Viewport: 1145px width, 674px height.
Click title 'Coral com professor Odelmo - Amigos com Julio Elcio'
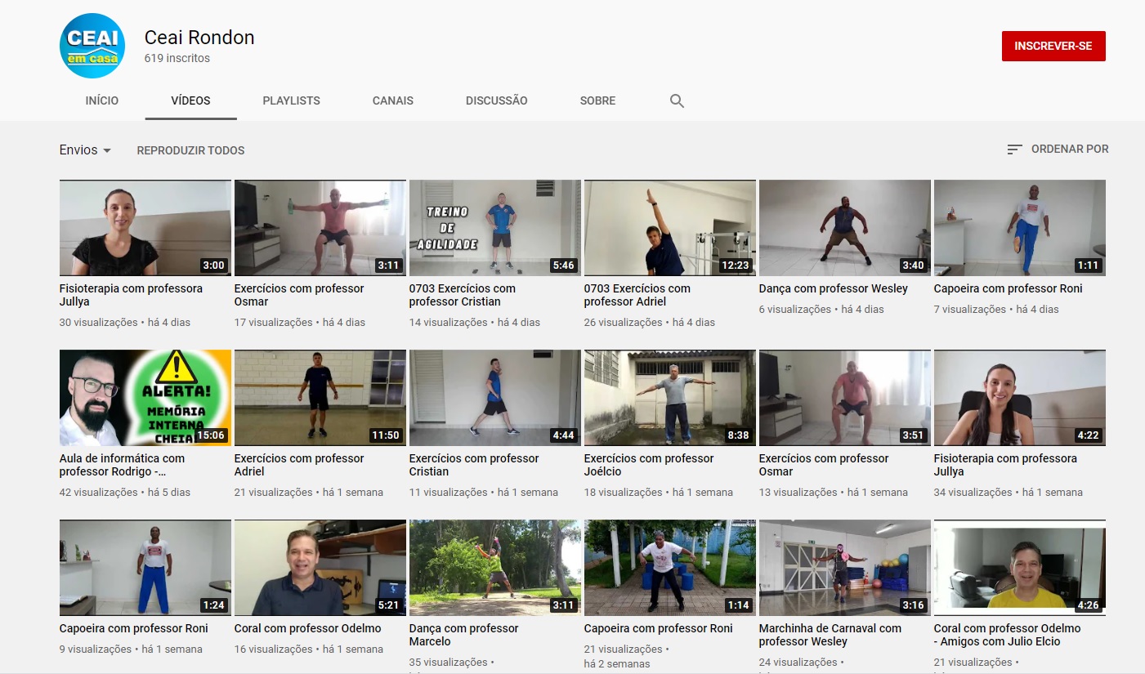click(x=1008, y=635)
